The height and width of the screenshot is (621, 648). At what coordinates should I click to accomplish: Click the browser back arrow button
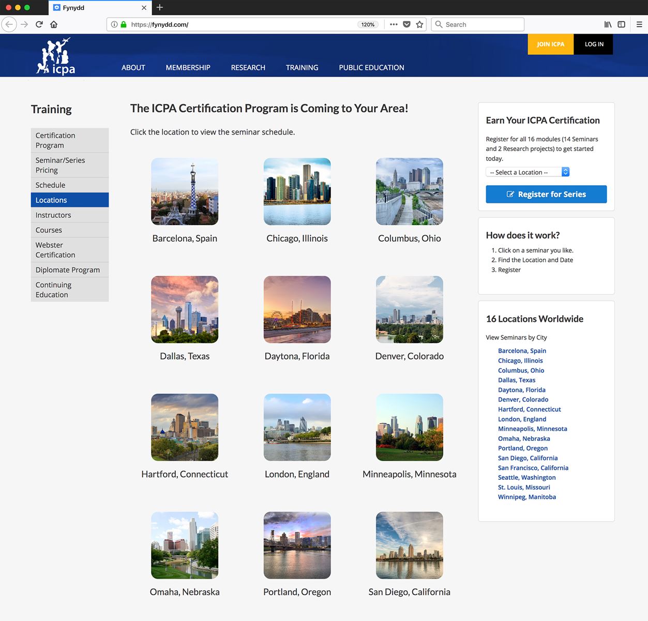[9, 24]
